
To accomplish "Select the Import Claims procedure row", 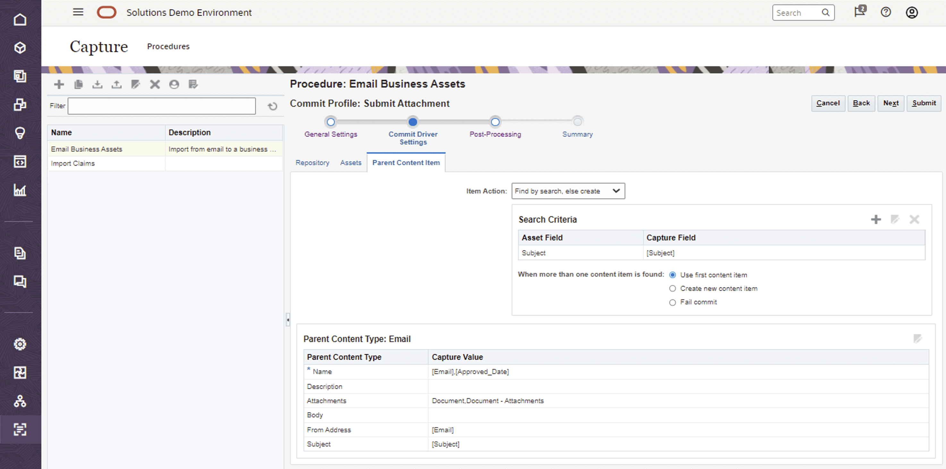I will pyautogui.click(x=165, y=163).
